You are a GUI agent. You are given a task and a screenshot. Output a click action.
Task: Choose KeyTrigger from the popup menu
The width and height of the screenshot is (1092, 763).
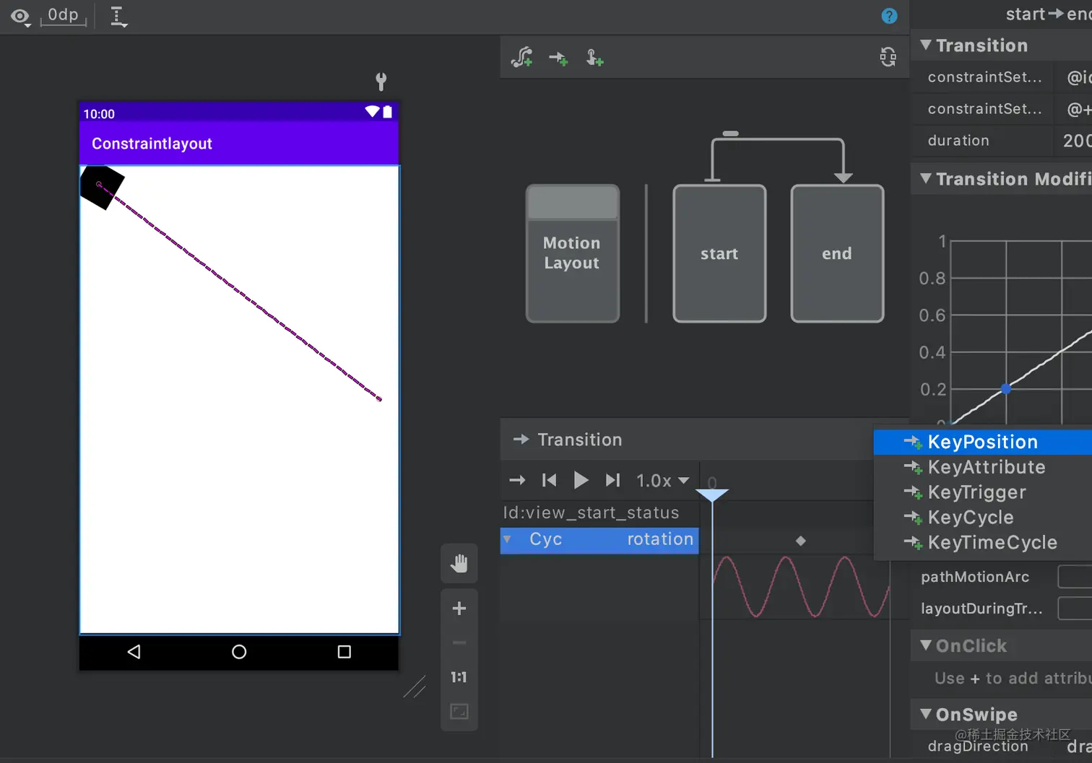click(x=983, y=492)
